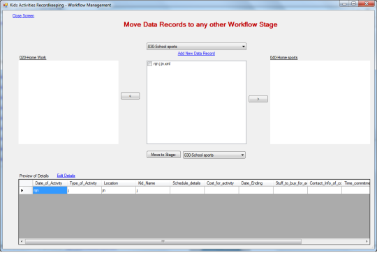This screenshot has width=377, height=255.
Task: Click the empty 020-Home Work list box
Action: (x=68, y=102)
